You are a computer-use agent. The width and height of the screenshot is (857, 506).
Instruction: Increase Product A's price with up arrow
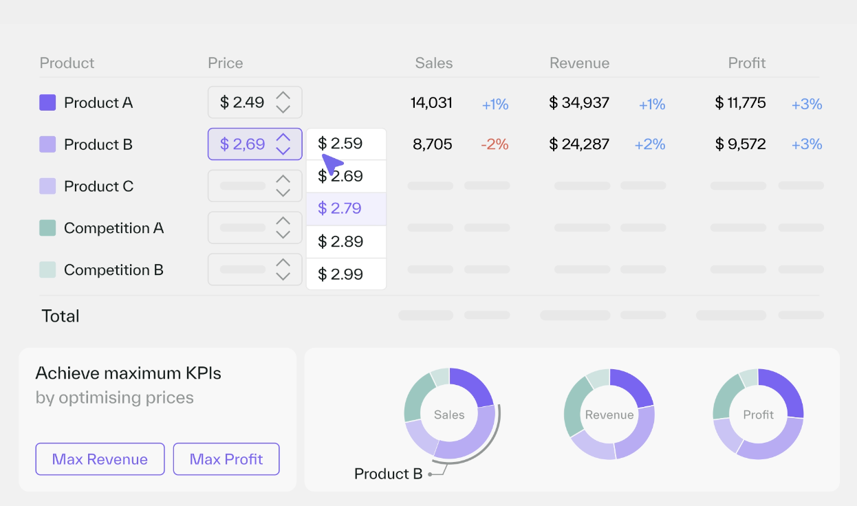[x=283, y=97]
